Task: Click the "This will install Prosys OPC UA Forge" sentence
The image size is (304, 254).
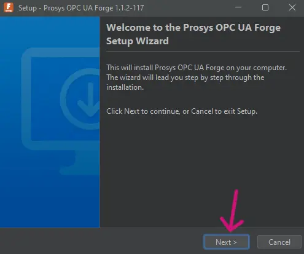Action: click(197, 68)
